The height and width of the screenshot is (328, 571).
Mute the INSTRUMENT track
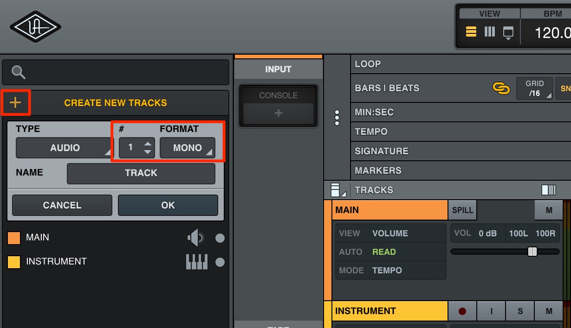549,311
